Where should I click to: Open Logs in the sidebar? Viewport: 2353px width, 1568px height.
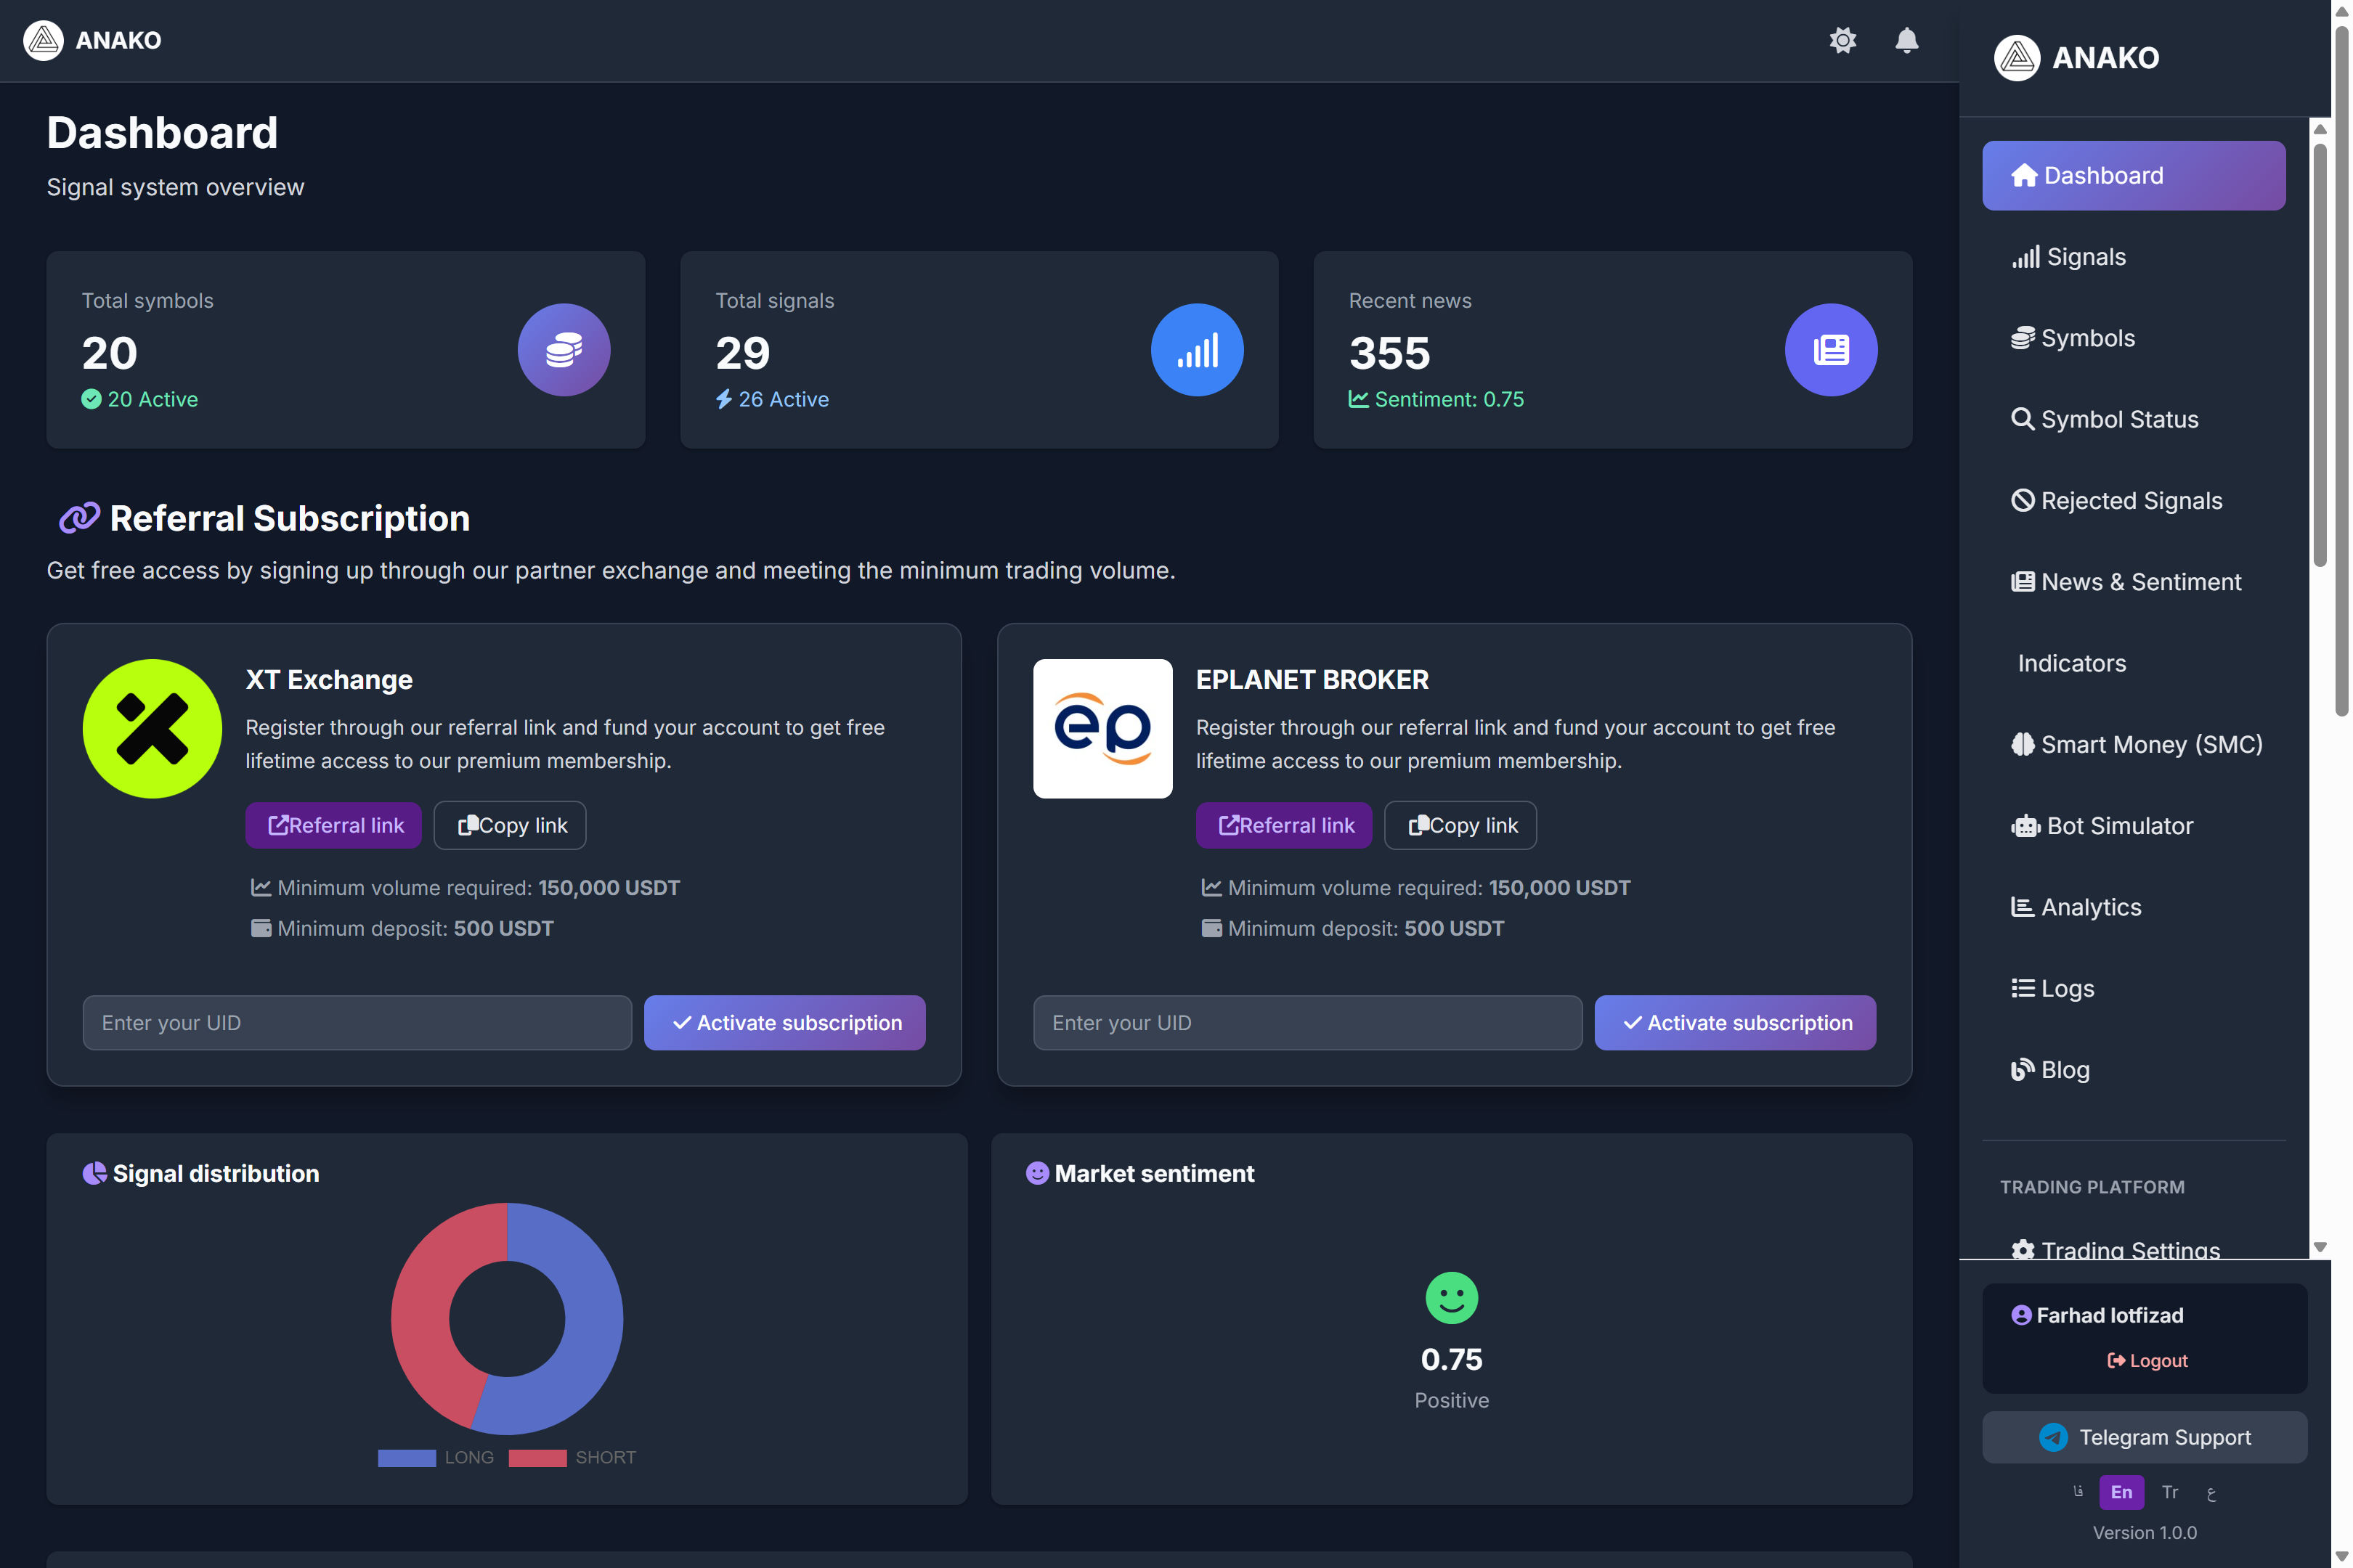click(2134, 989)
